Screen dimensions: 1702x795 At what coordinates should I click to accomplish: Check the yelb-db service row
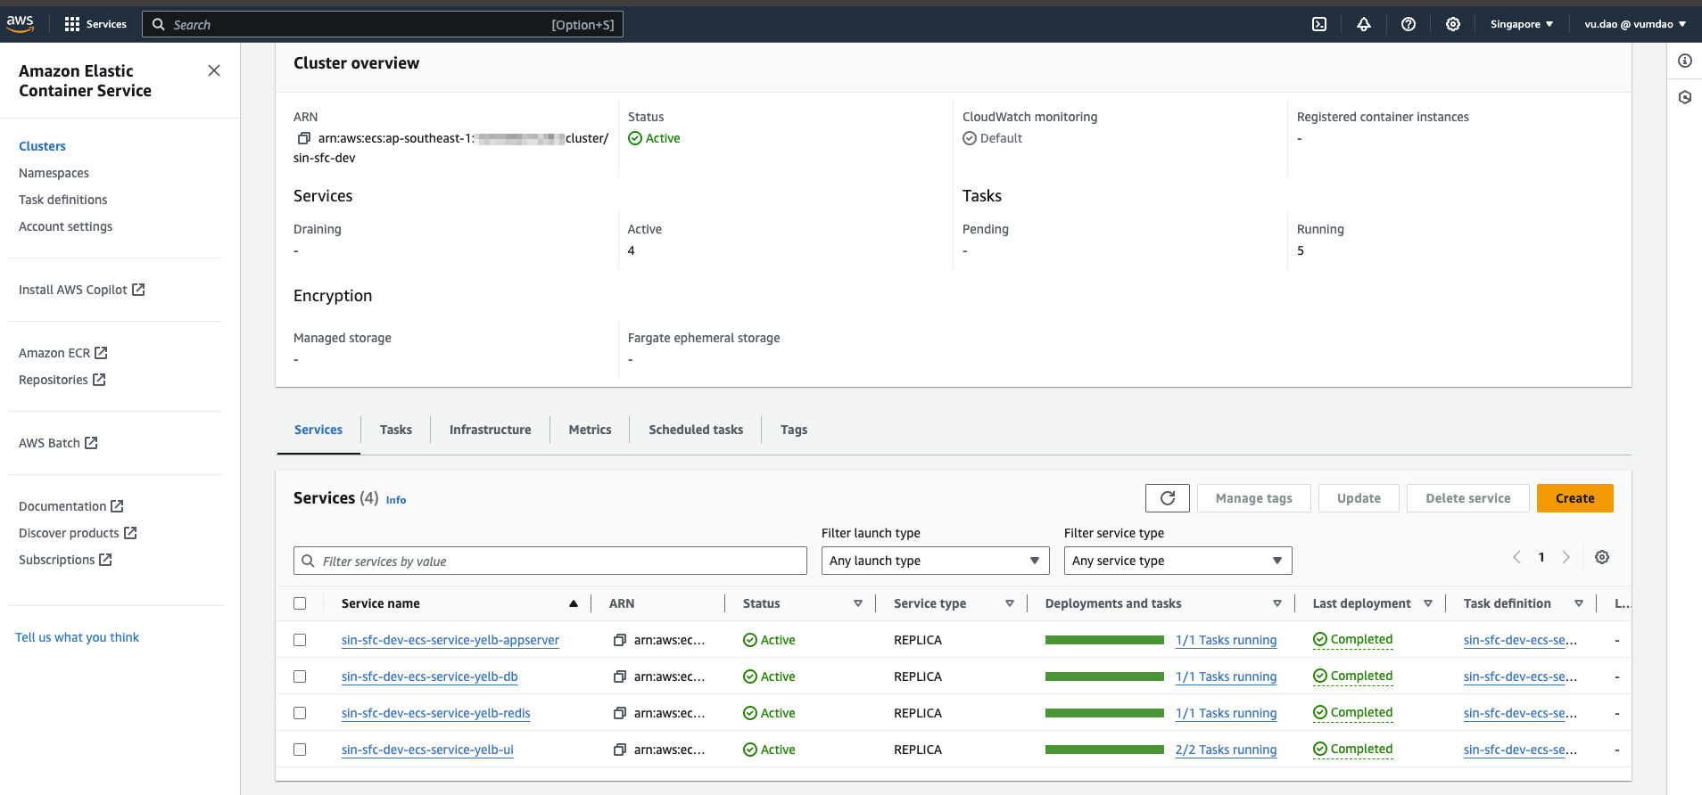pyautogui.click(x=300, y=676)
